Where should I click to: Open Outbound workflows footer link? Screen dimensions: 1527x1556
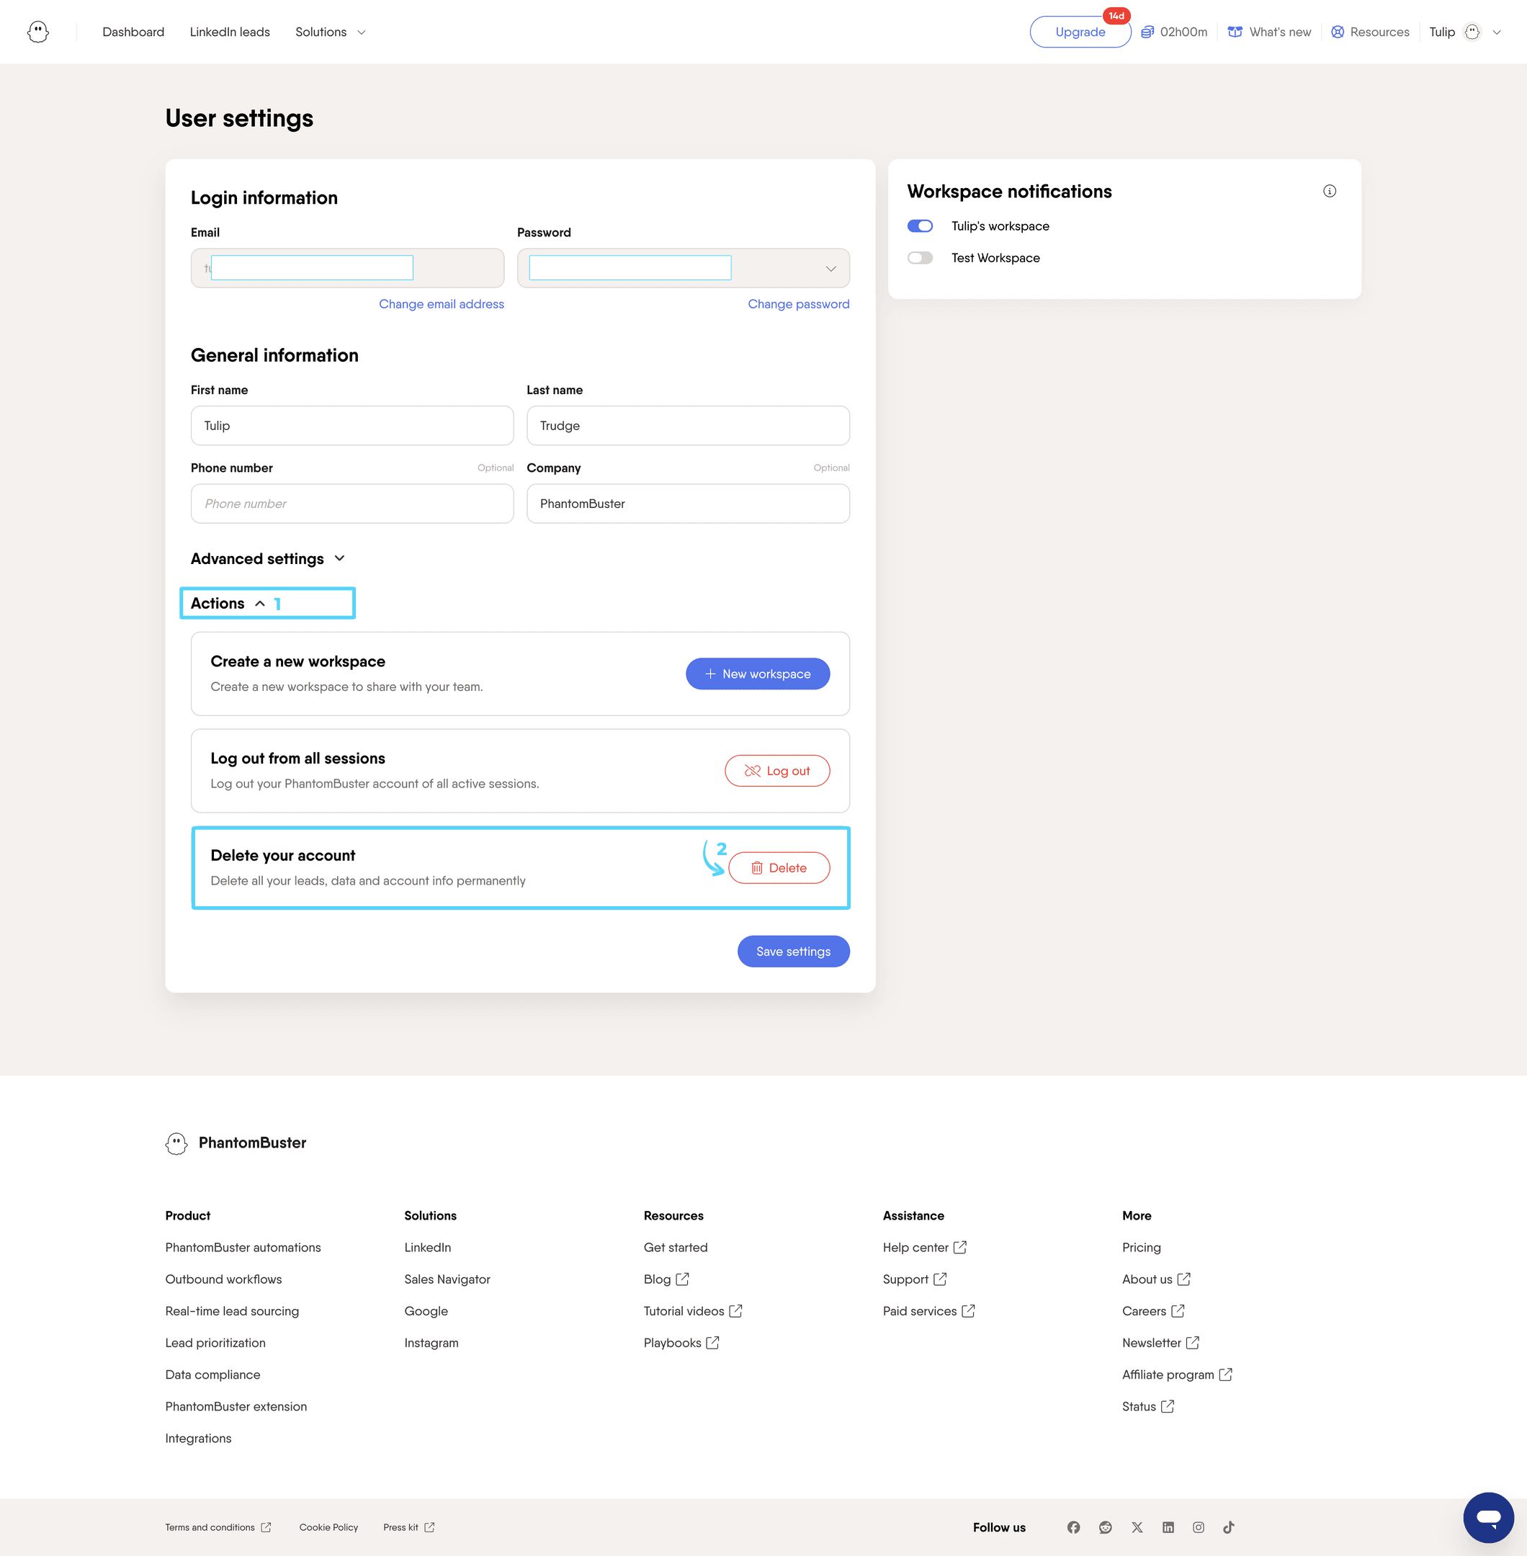(x=224, y=1279)
